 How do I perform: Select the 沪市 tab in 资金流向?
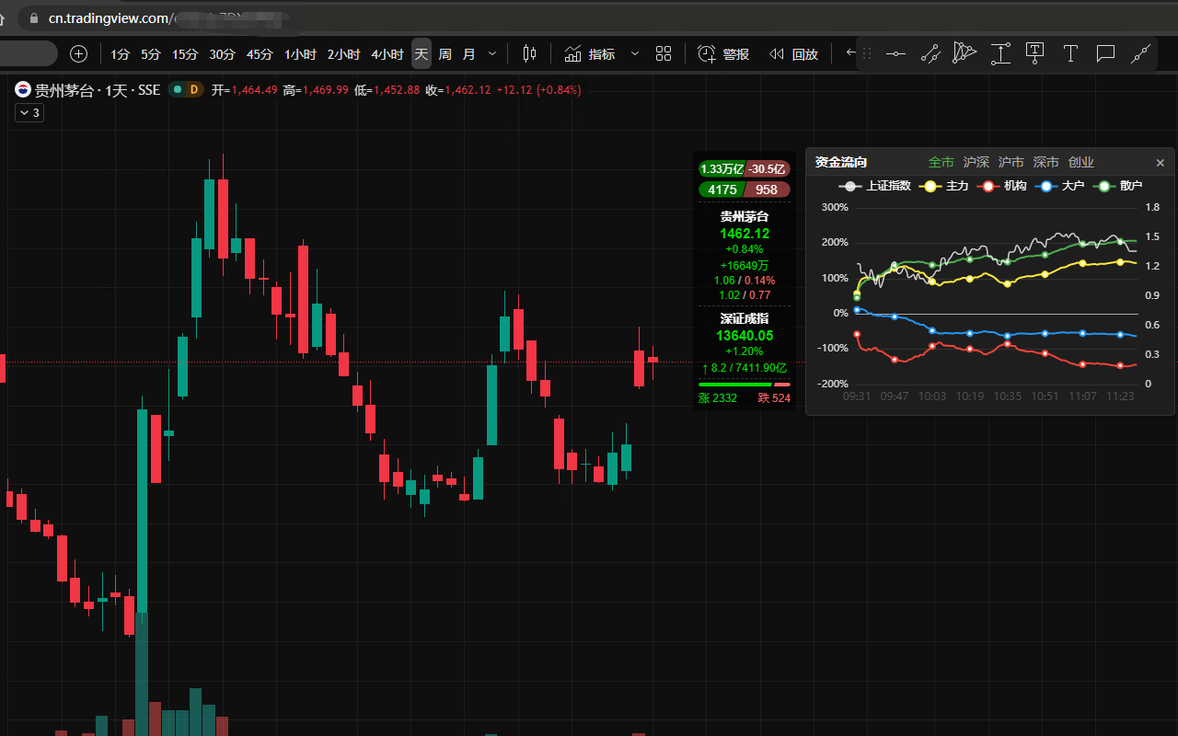point(1011,162)
